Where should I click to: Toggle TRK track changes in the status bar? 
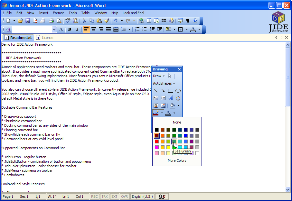tap(105, 196)
